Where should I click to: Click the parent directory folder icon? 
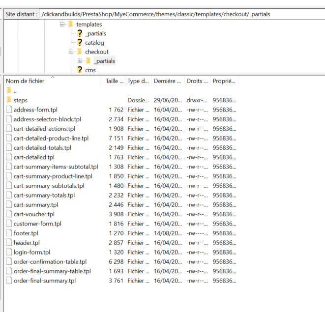tap(9, 90)
